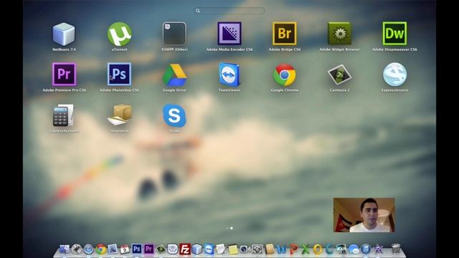Open Google Chrome in the Launchpad grid
The image size is (459, 258).
(x=285, y=75)
